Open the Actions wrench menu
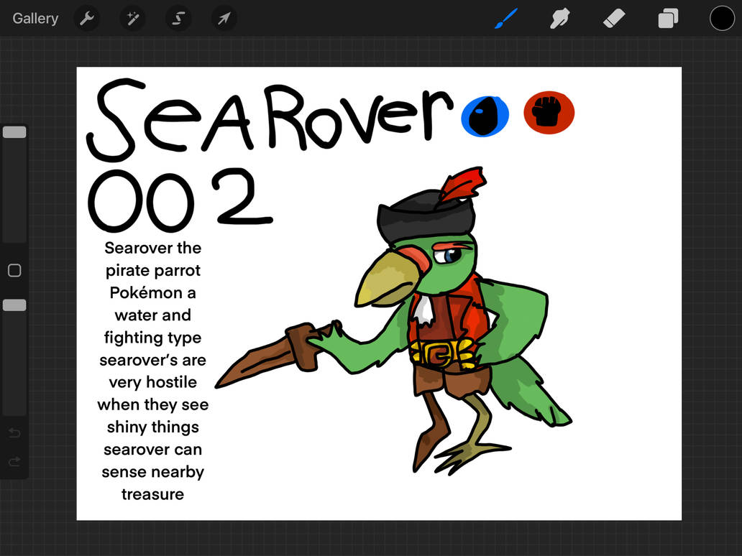This screenshot has height=556, width=742. point(86,19)
